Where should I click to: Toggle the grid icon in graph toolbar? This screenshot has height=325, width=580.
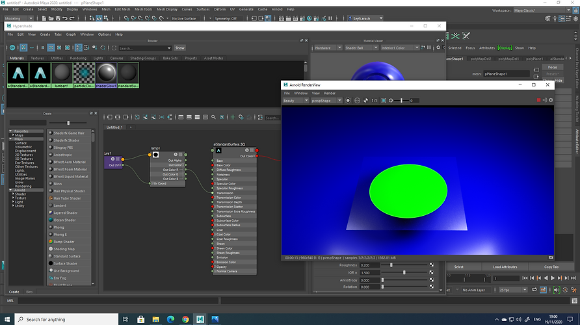(x=233, y=117)
